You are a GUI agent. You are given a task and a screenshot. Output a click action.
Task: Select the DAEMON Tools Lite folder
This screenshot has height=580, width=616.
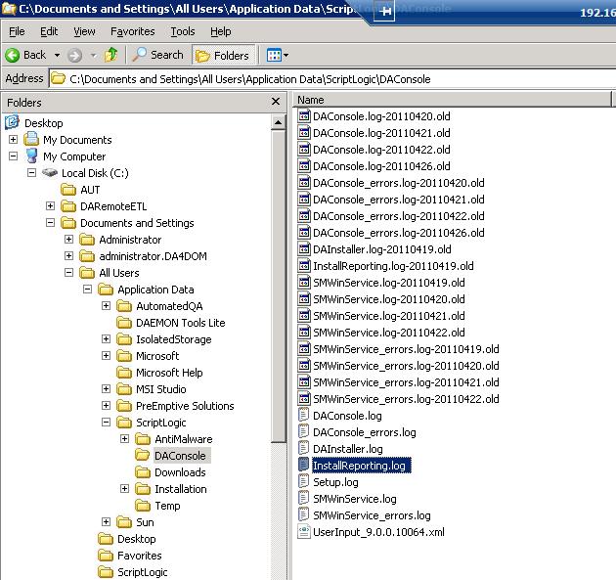180,323
